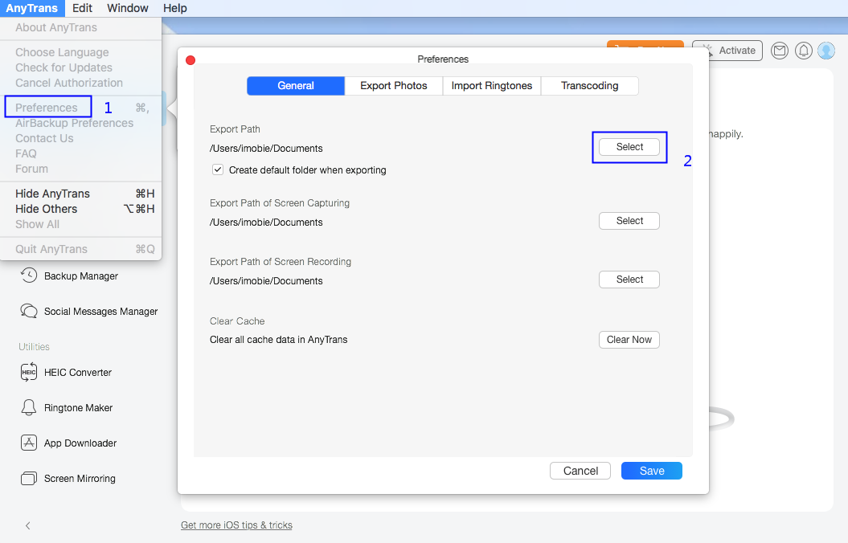This screenshot has width=848, height=543.
Task: Click the HEIC Converter icon
Action: coord(29,372)
